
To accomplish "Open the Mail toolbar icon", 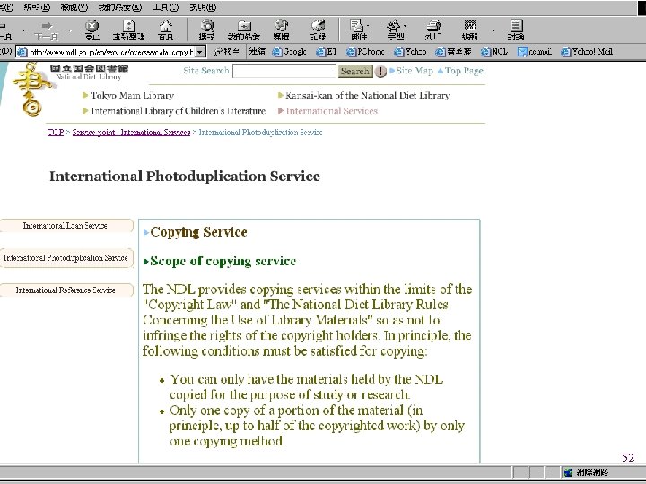I will tap(358, 30).
